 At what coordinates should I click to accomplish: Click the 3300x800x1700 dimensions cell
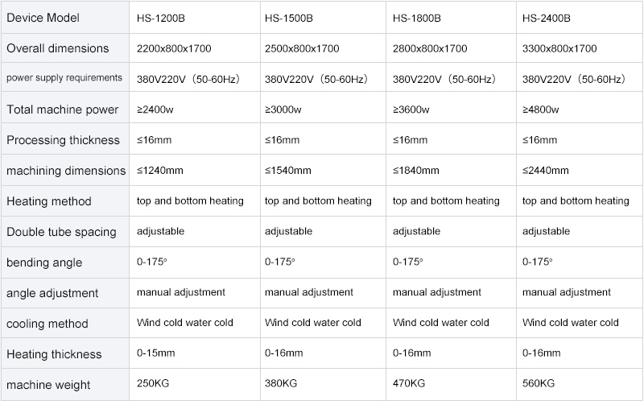tap(580, 48)
